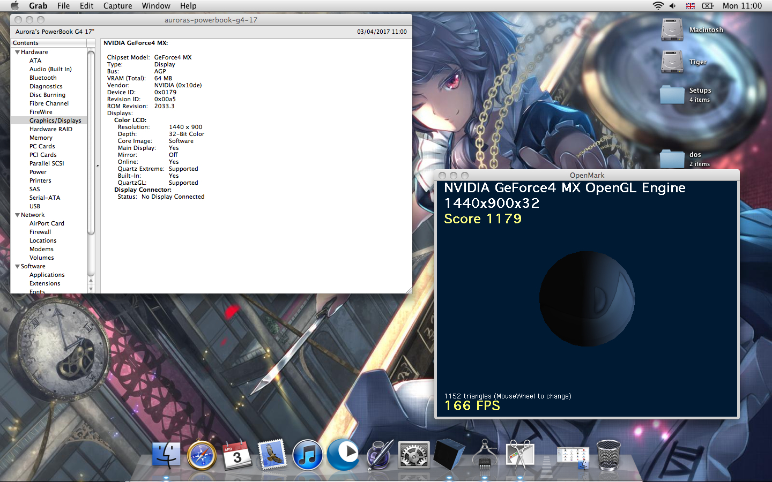The image size is (772, 482).
Task: Select Memory in the Hardware list
Action: (41, 138)
